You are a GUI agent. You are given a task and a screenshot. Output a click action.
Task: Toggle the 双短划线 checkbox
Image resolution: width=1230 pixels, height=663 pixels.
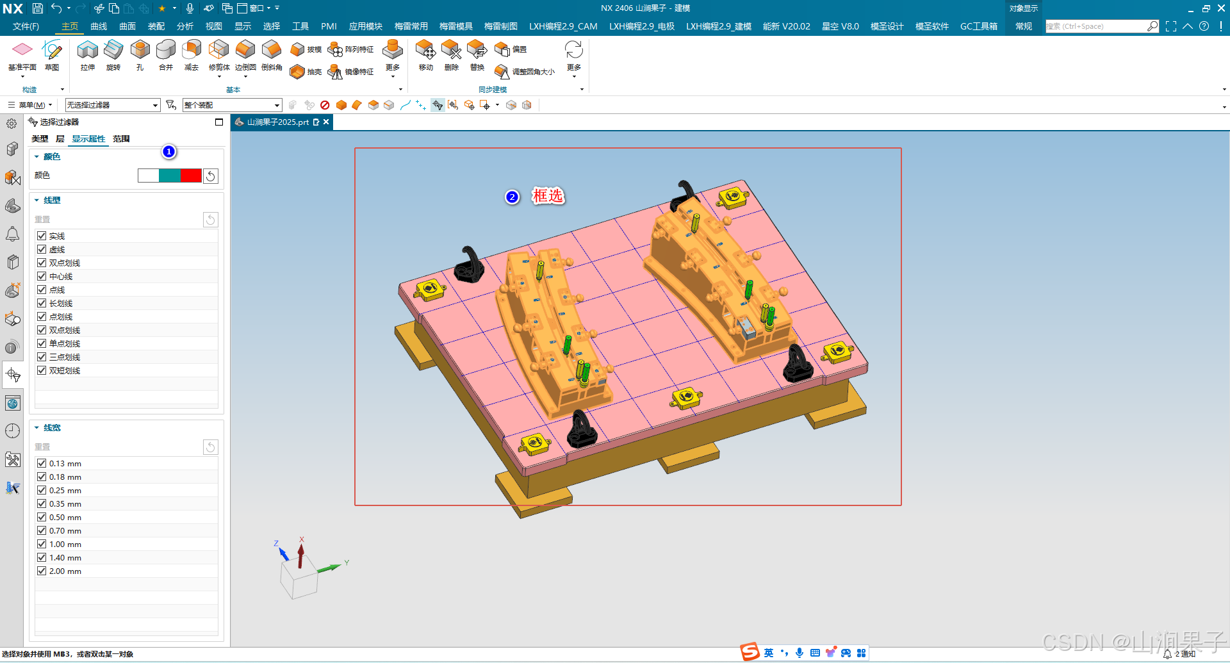(42, 370)
